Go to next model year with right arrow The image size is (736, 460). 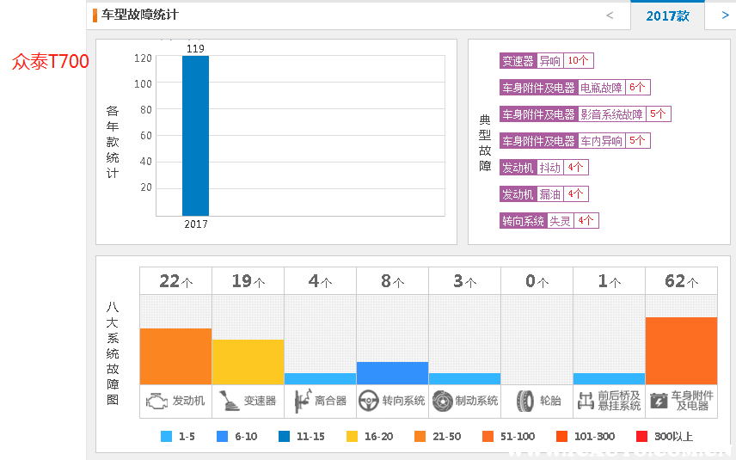pos(725,15)
